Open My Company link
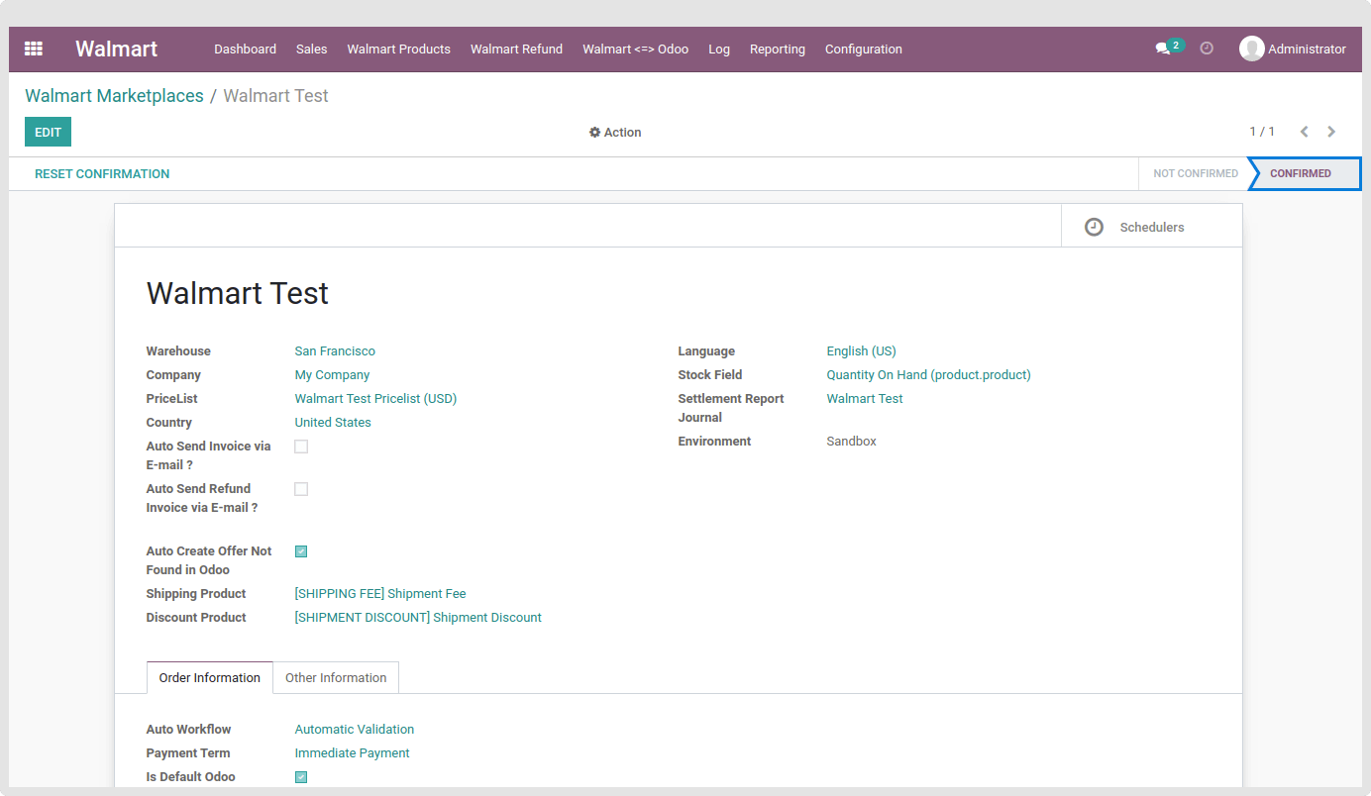Image resolution: width=1371 pixels, height=796 pixels. point(332,375)
